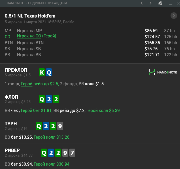Click 'Герой' link before flop call $5.39

click(92, 110)
